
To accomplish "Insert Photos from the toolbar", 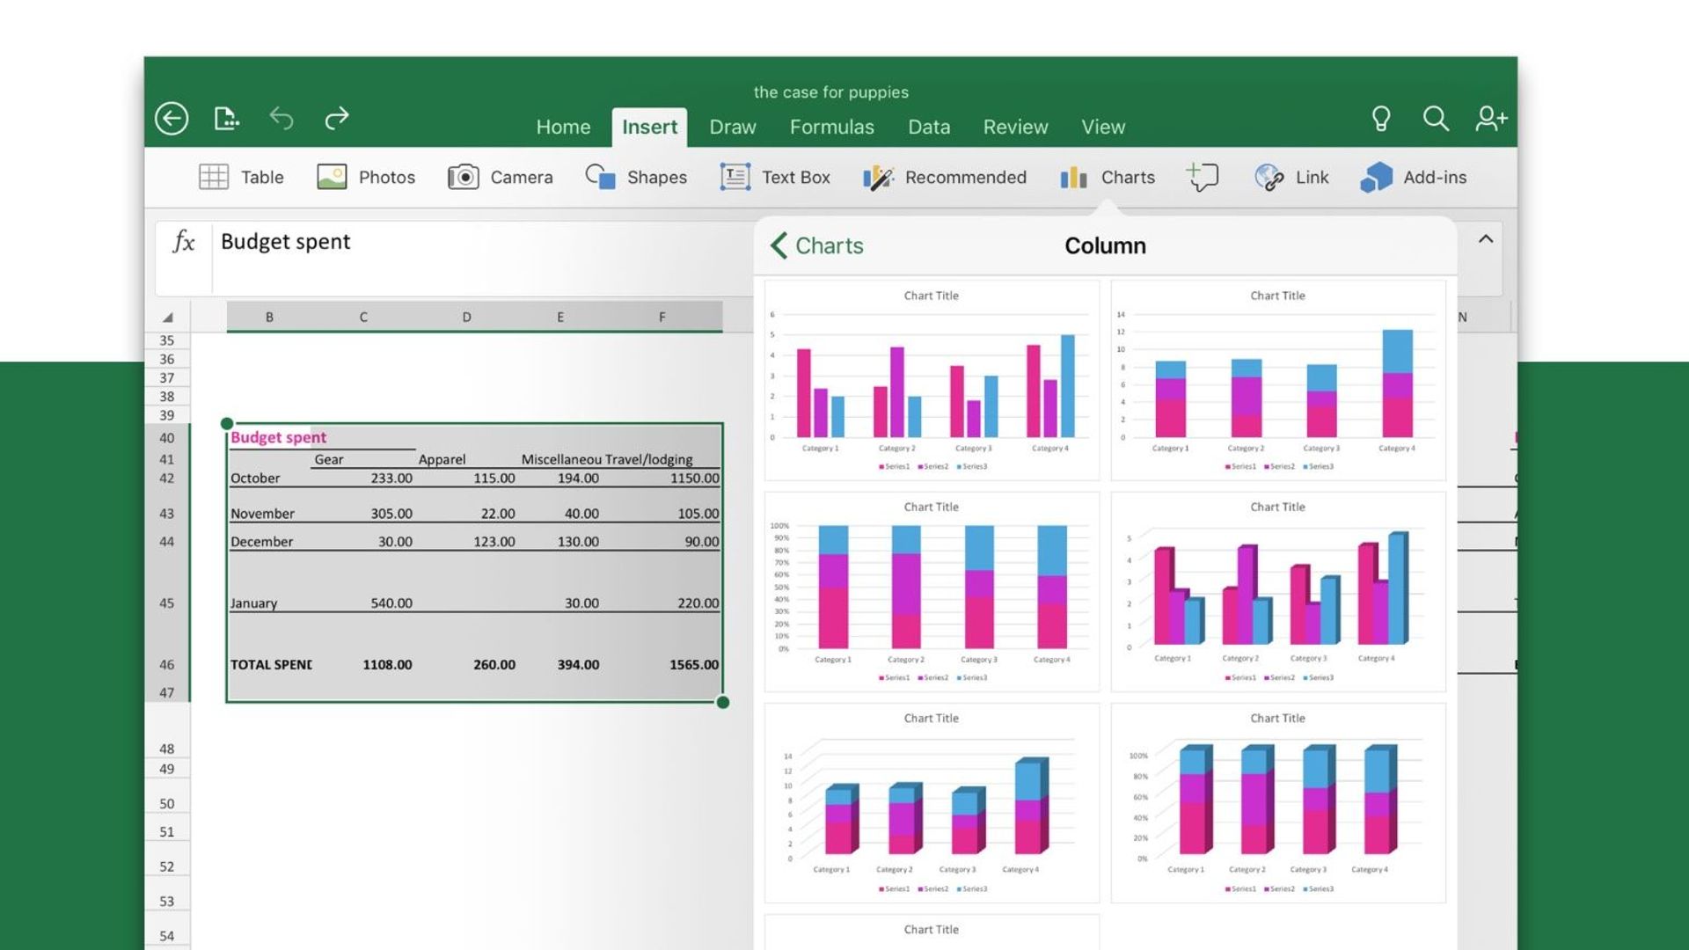I will click(366, 177).
